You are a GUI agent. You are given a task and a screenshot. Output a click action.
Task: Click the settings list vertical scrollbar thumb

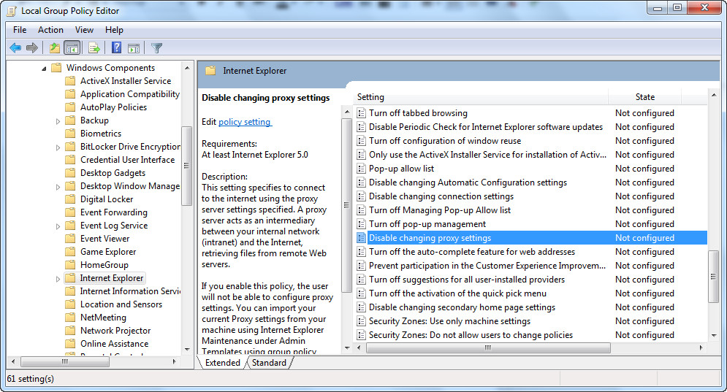point(714,277)
